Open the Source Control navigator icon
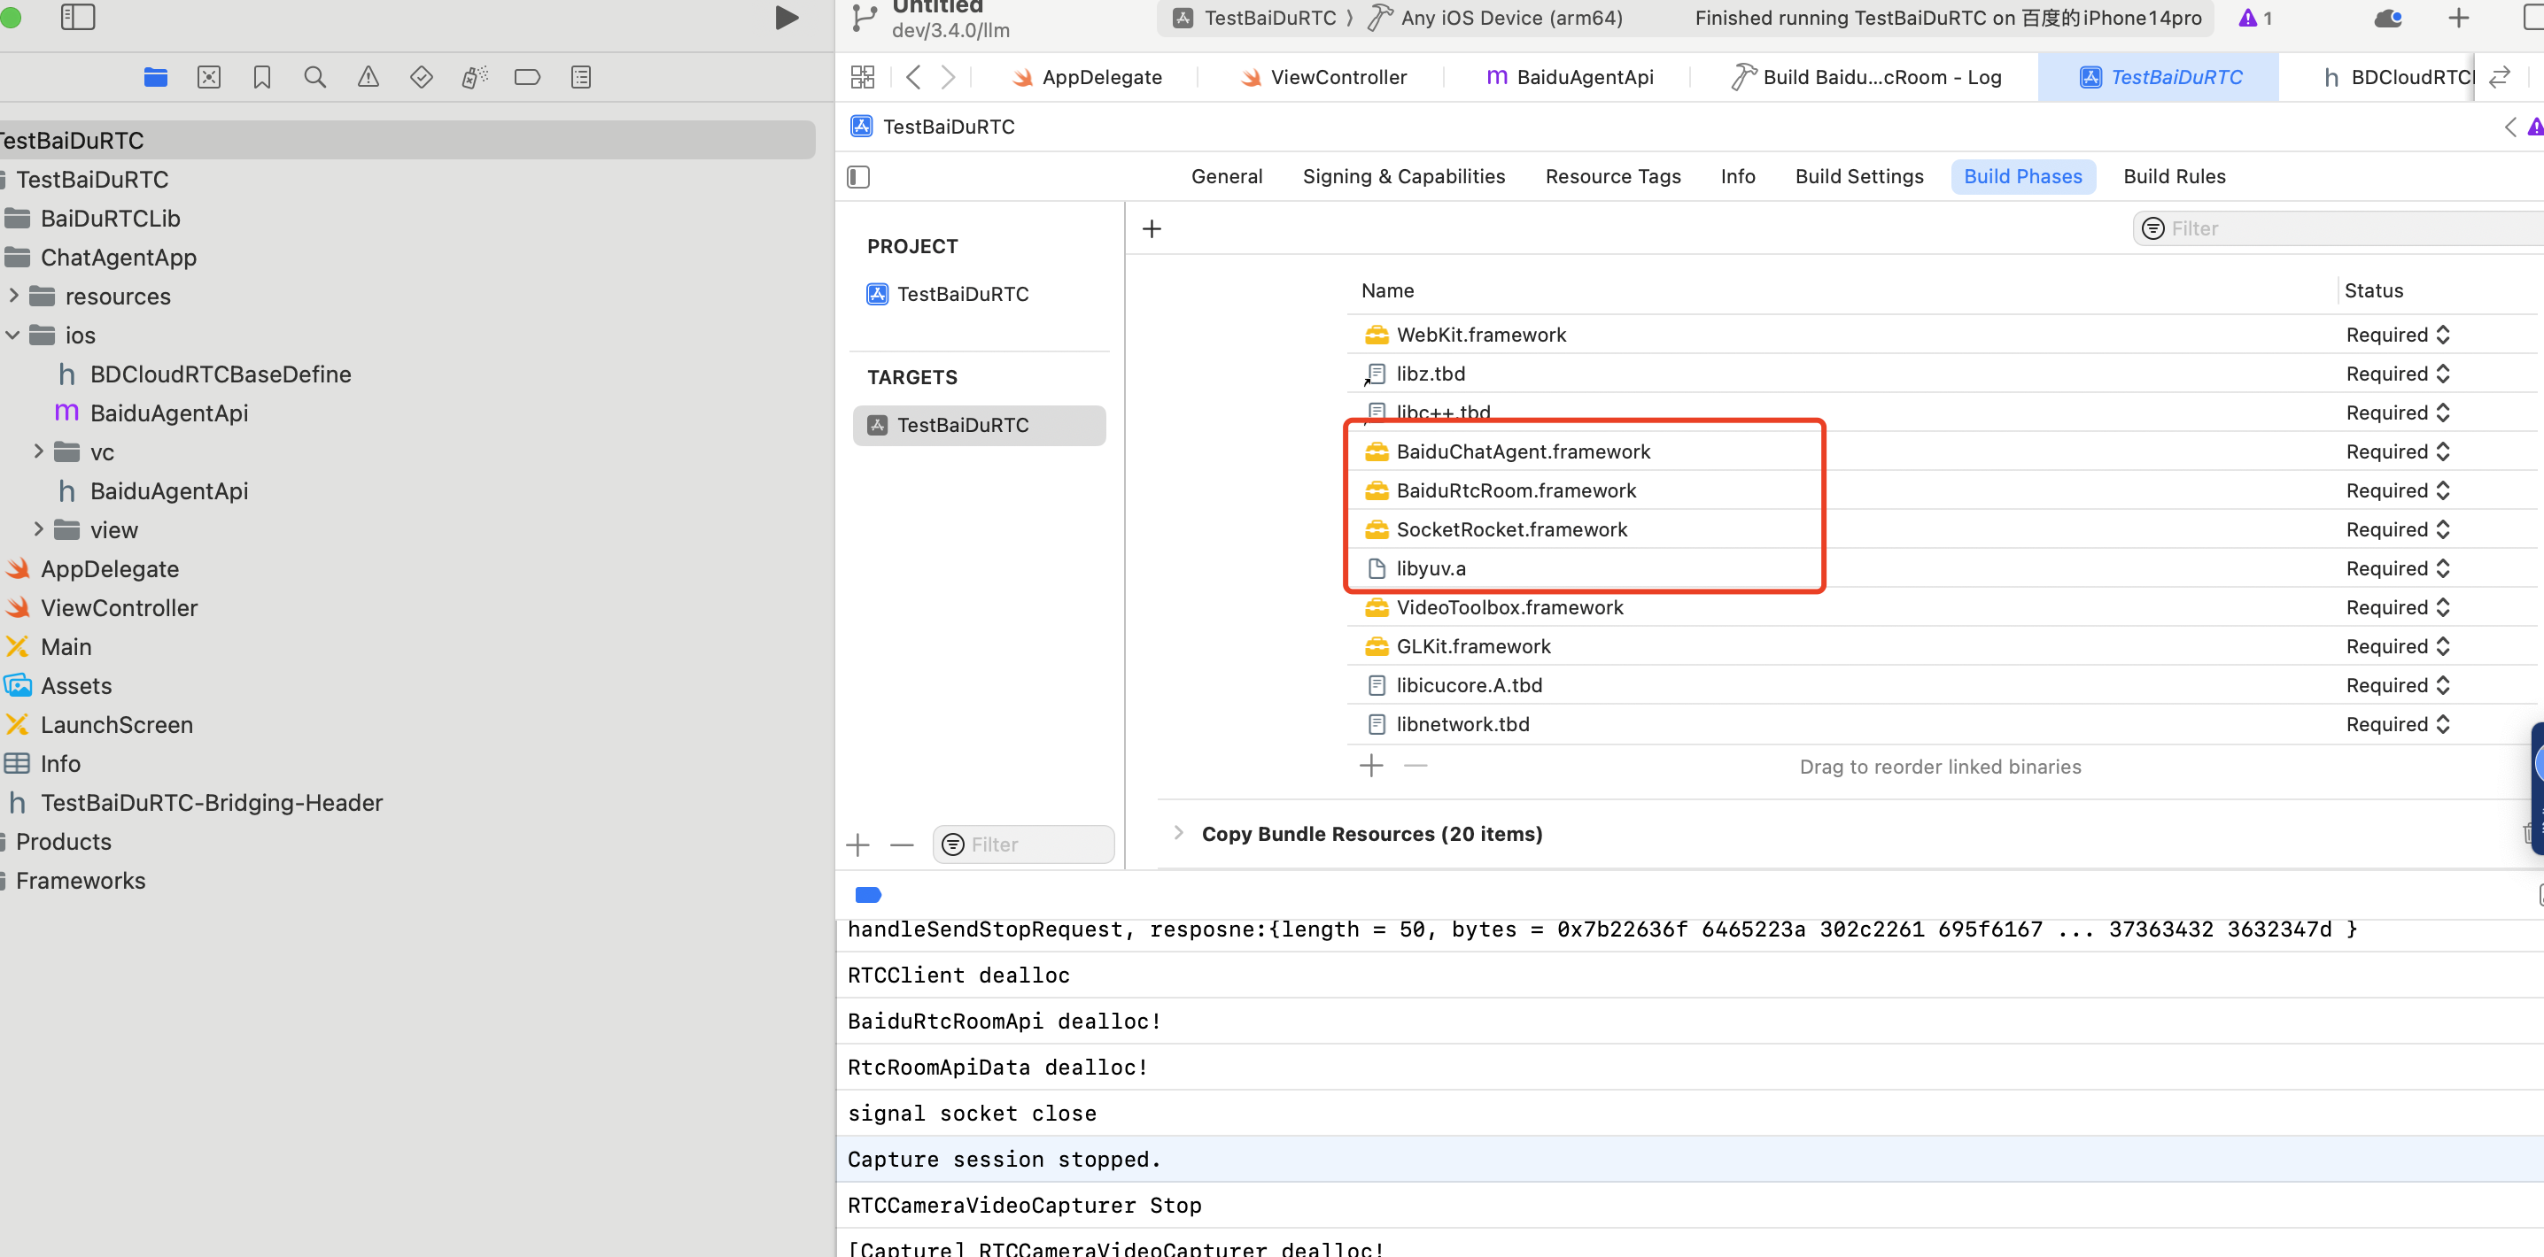 click(208, 77)
